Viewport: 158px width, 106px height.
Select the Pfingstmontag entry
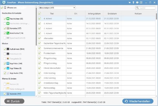tap(50, 58)
